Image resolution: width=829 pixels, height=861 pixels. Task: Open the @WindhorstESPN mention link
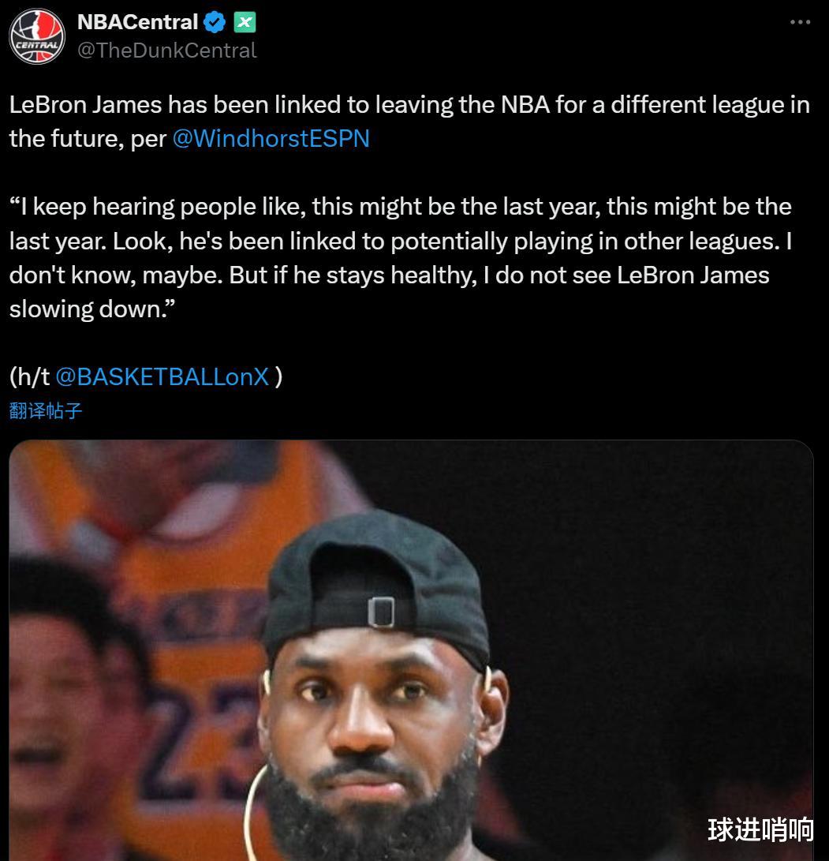[x=271, y=138]
